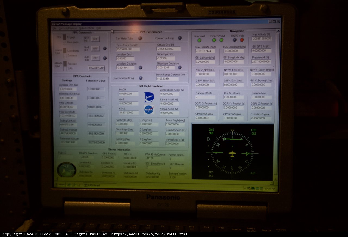Click the Localizer Cmd value field
Screen dimensions: 348x237
pos(125,58)
